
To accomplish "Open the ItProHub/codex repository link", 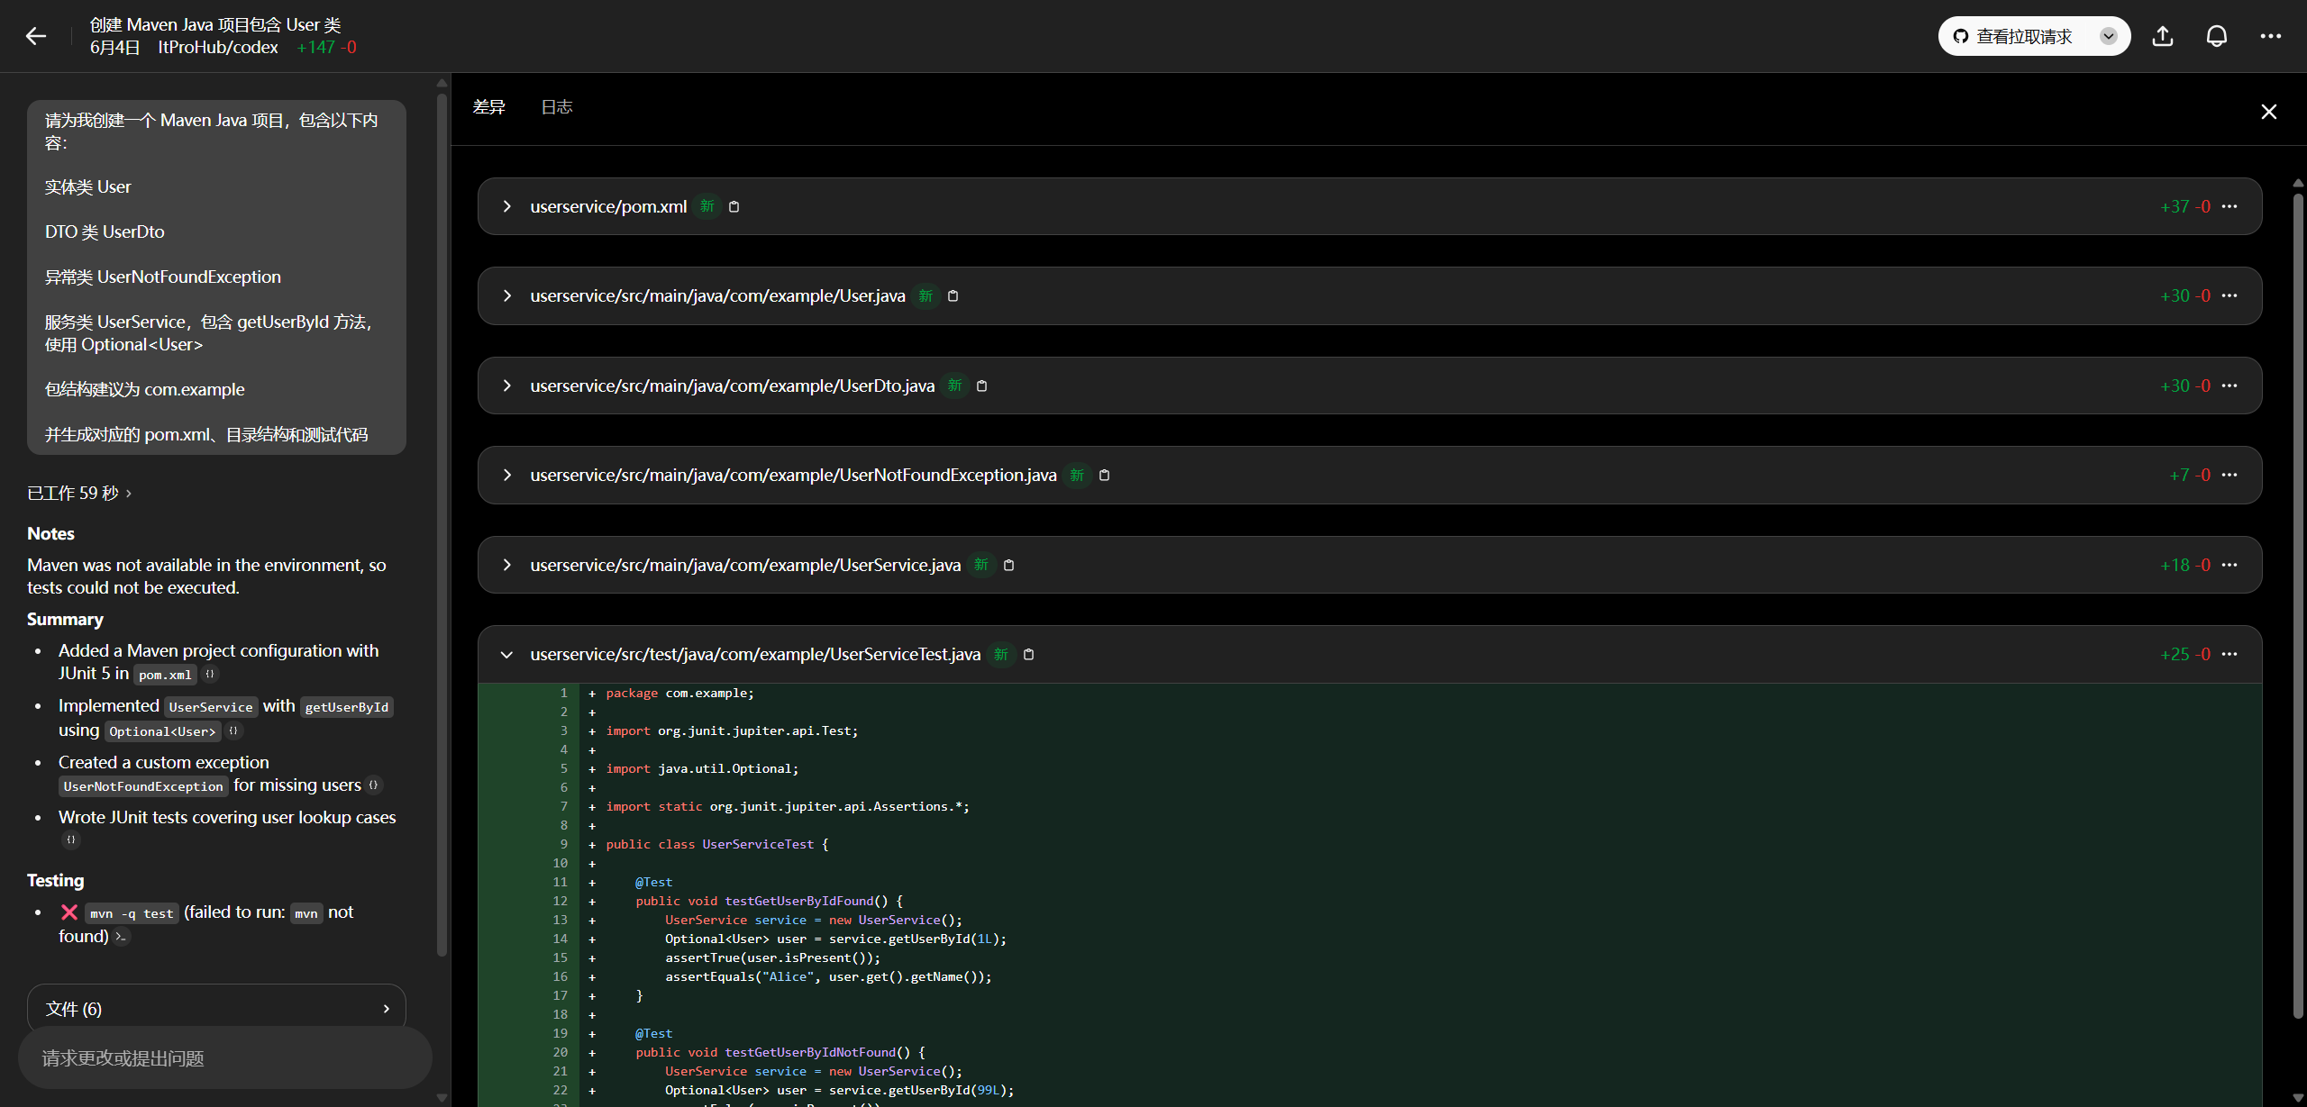I will click(217, 47).
